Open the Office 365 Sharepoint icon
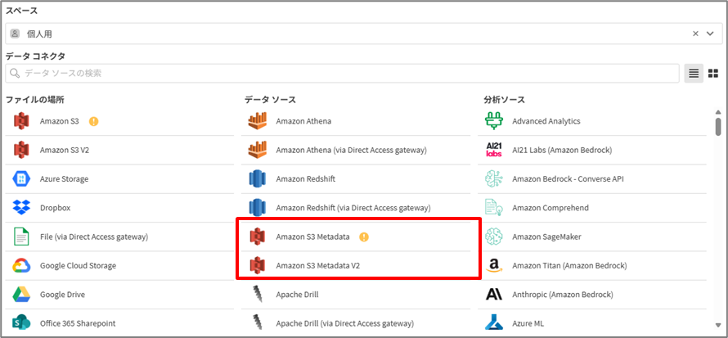The height and width of the screenshot is (338, 728). click(x=21, y=323)
